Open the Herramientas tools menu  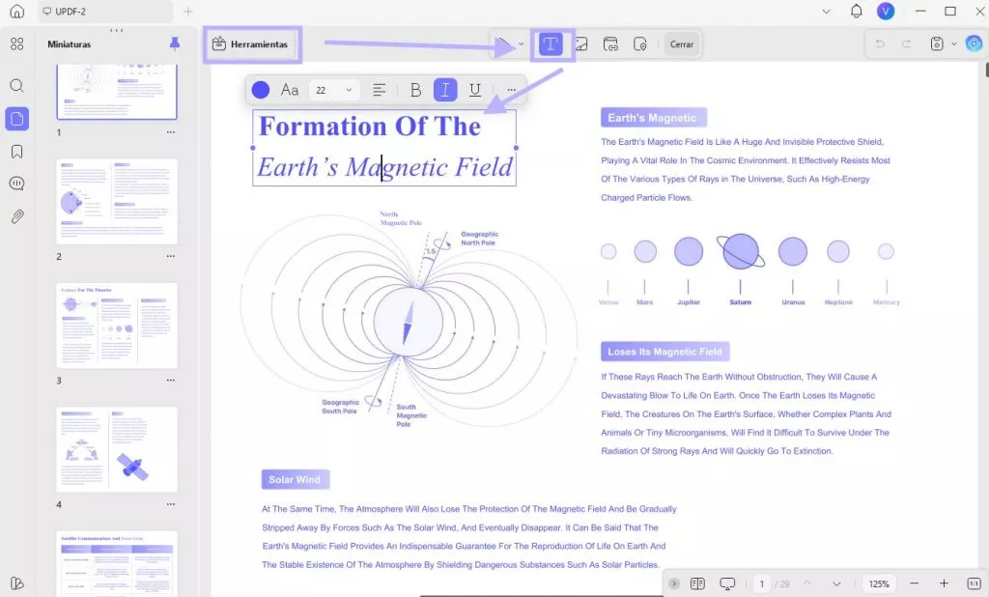(x=250, y=44)
